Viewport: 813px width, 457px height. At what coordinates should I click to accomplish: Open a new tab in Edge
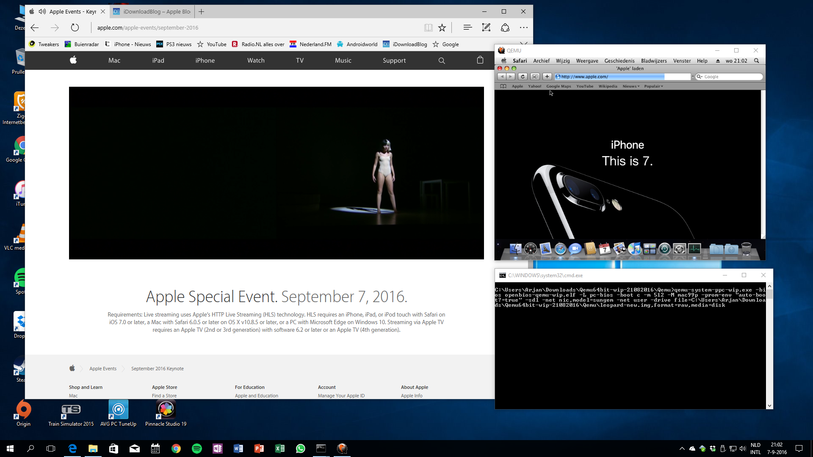(202, 11)
